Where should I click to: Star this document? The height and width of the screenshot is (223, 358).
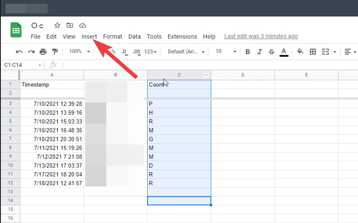(57, 25)
